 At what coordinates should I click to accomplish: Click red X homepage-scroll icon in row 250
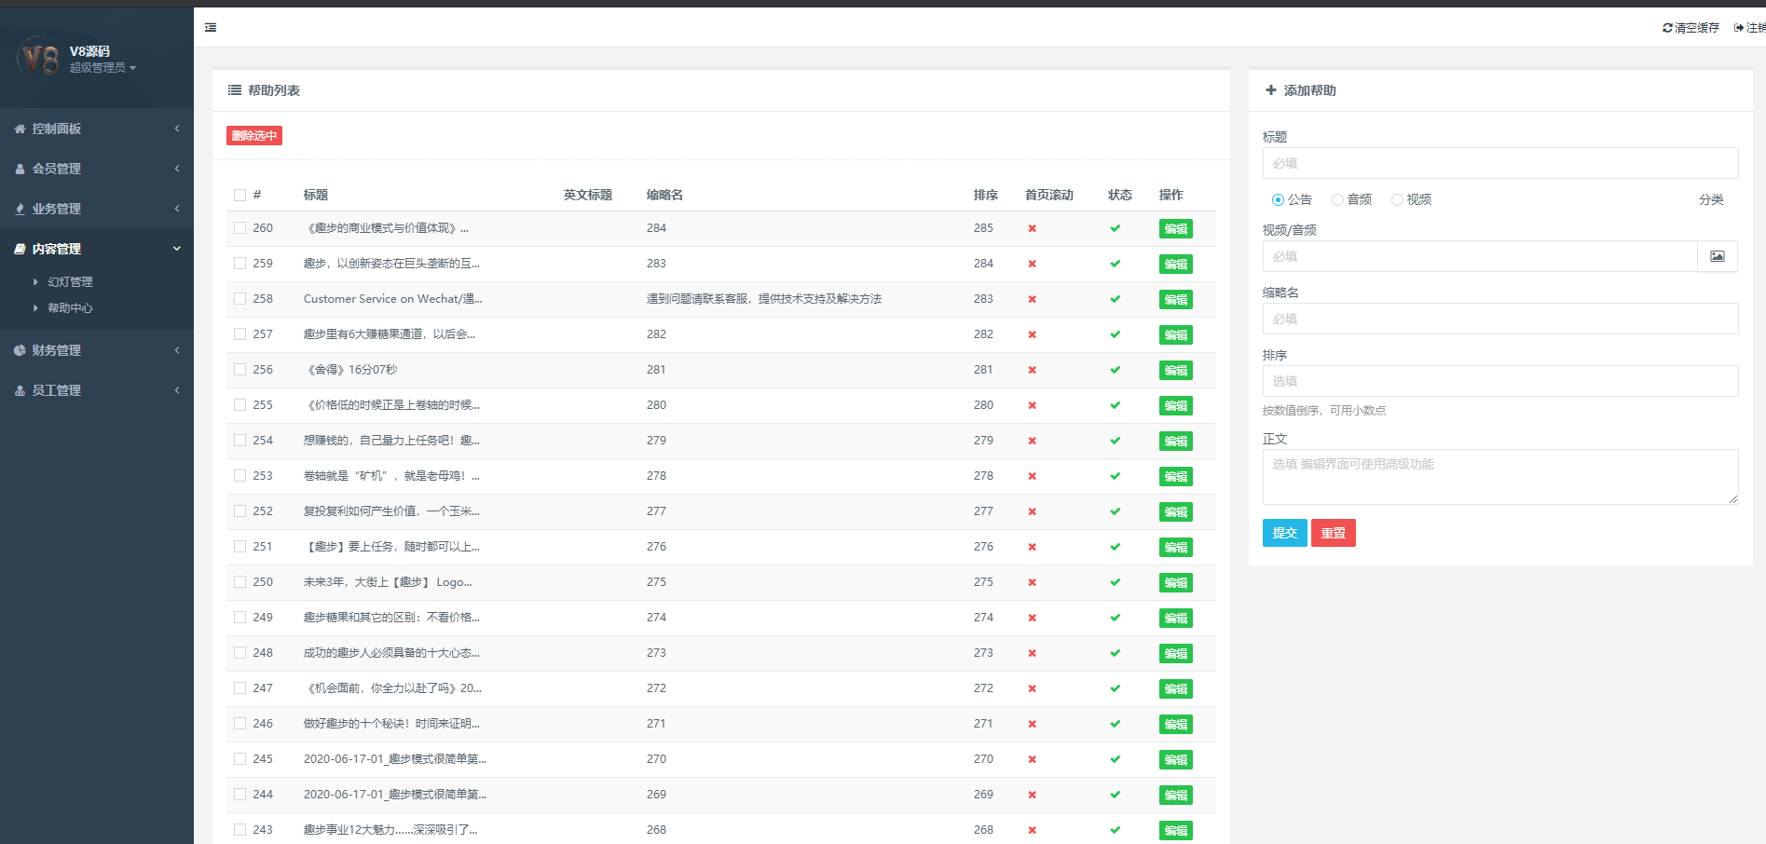click(x=1032, y=582)
